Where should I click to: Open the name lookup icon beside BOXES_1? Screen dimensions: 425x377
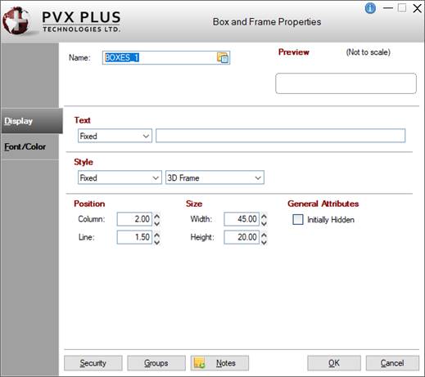pos(223,58)
